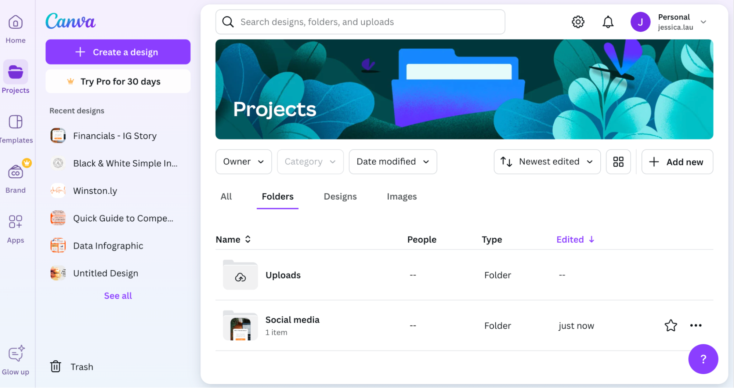Click the Glow up feedback icon
Viewport: 734px width, 388px height.
click(x=16, y=354)
